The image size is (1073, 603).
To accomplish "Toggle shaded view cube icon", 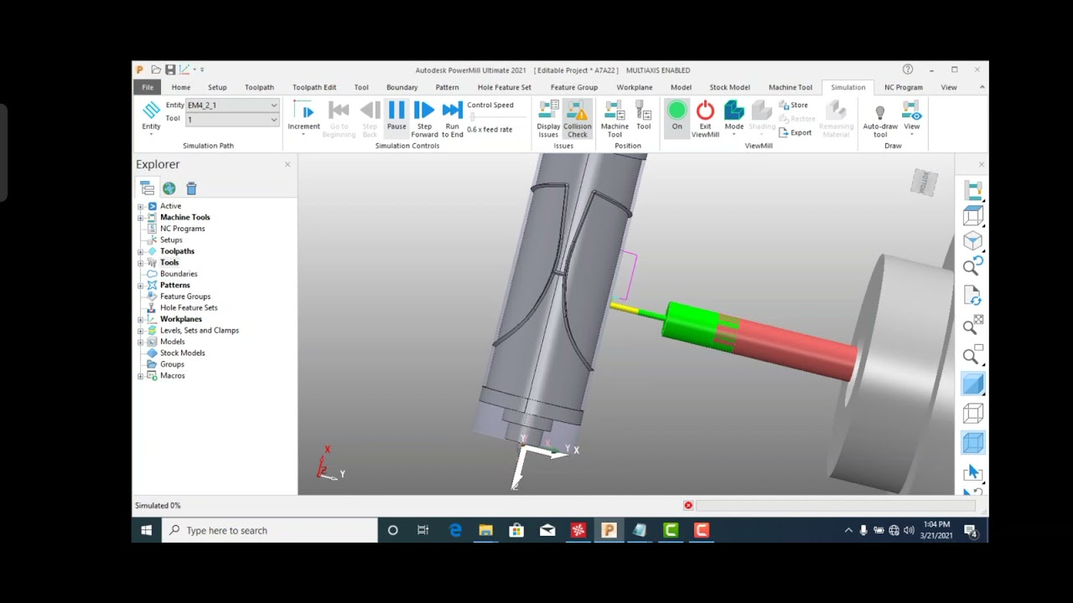I will coord(972,384).
